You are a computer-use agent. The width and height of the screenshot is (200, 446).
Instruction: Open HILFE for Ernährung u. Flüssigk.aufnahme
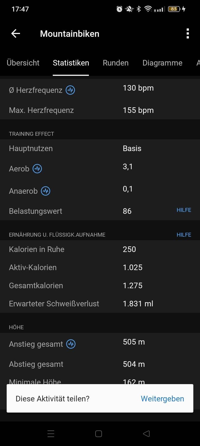tap(184, 235)
